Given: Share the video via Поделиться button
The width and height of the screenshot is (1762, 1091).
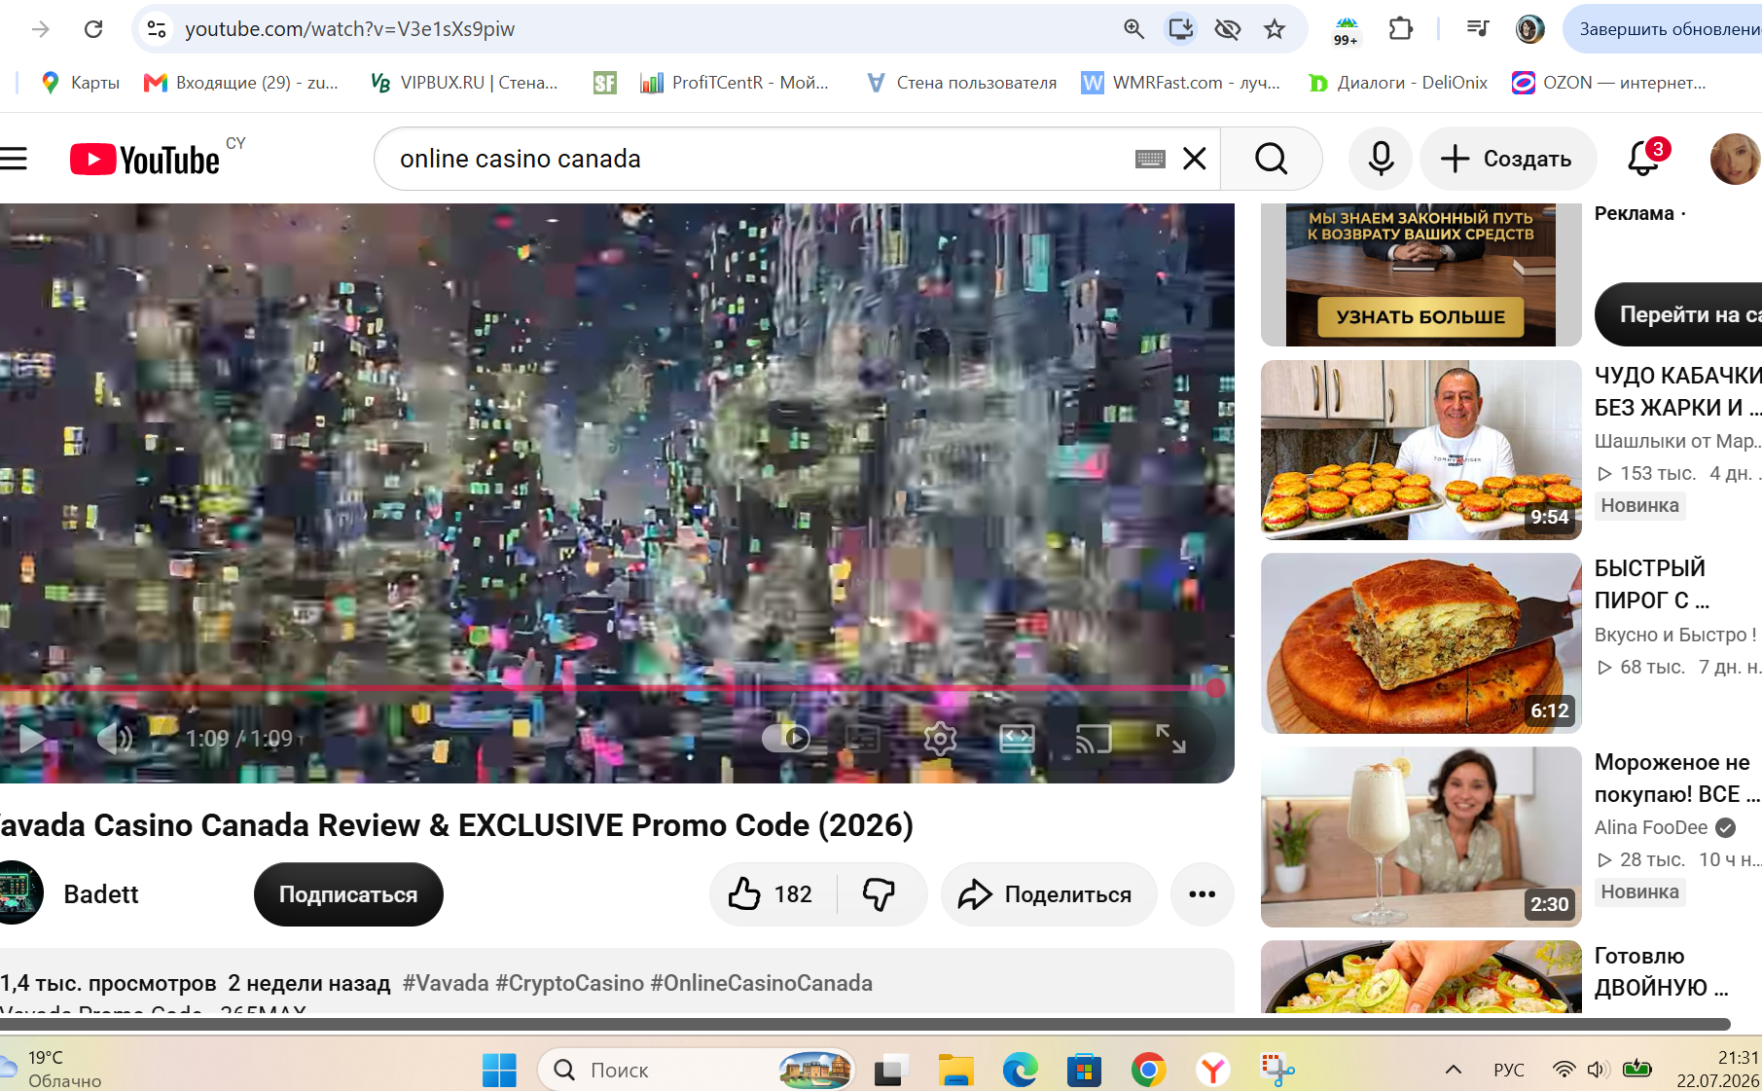Looking at the screenshot, I should coord(1049,894).
